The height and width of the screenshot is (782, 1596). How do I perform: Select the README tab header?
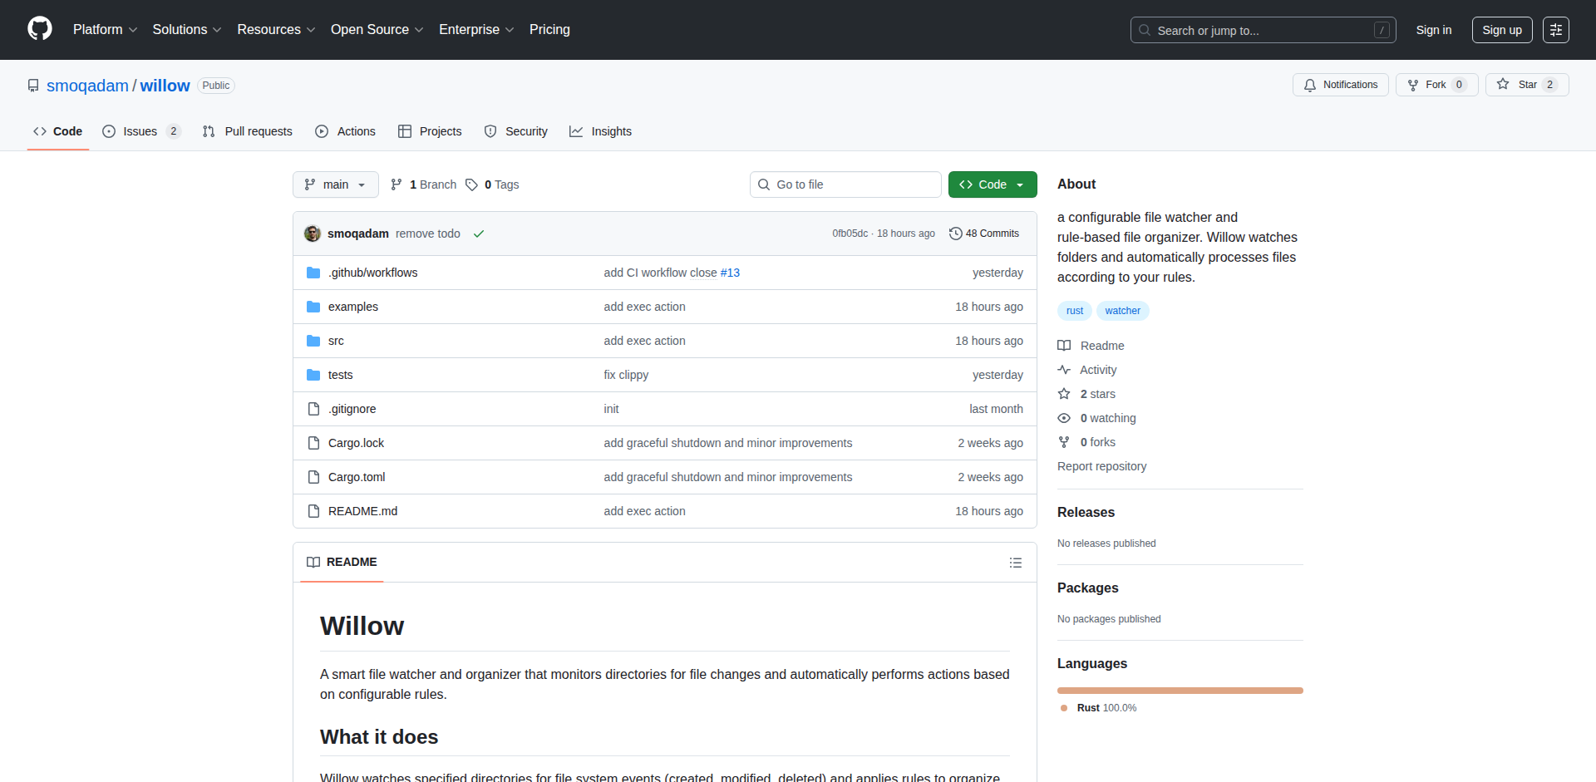342,563
